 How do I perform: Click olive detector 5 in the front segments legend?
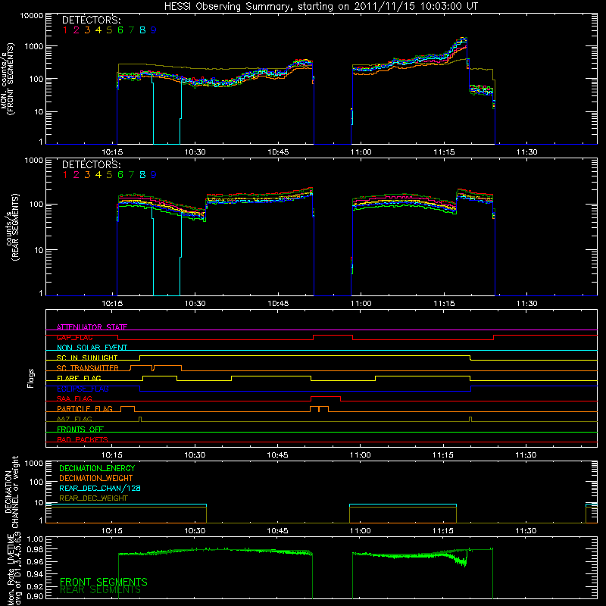[x=109, y=30]
